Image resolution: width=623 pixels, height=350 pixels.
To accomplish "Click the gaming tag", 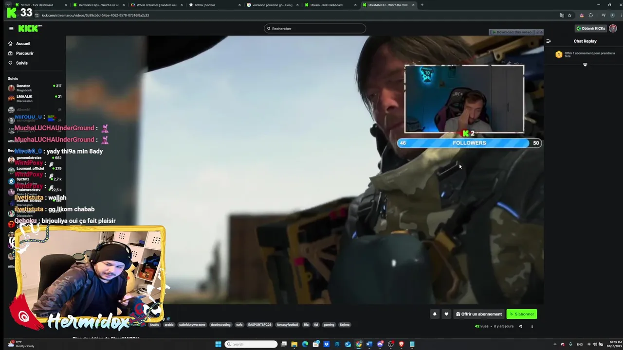I will [x=329, y=325].
